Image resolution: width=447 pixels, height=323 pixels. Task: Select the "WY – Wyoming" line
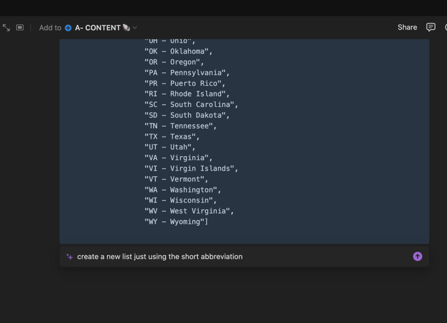click(176, 222)
